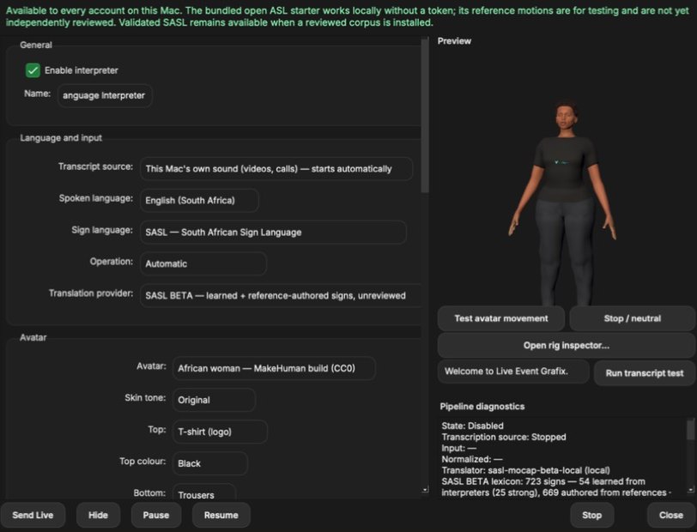Open the Avatar selection dropdown

(274, 368)
